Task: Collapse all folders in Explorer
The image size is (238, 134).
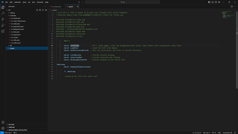Action: (46, 10)
